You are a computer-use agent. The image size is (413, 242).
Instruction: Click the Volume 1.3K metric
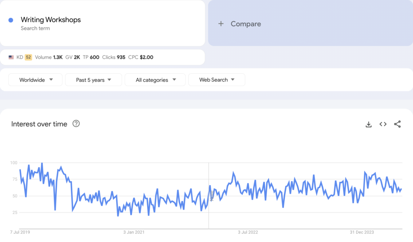(x=48, y=57)
